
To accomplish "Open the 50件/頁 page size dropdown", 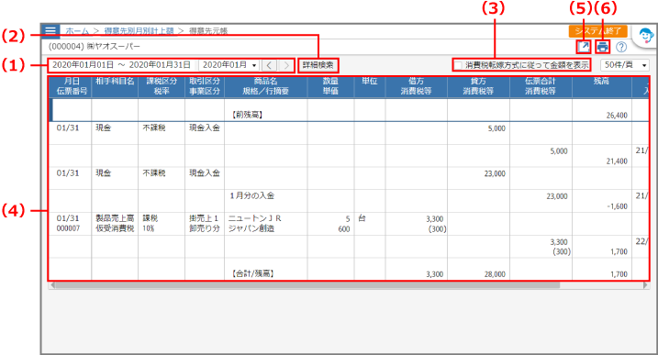I will coord(625,65).
